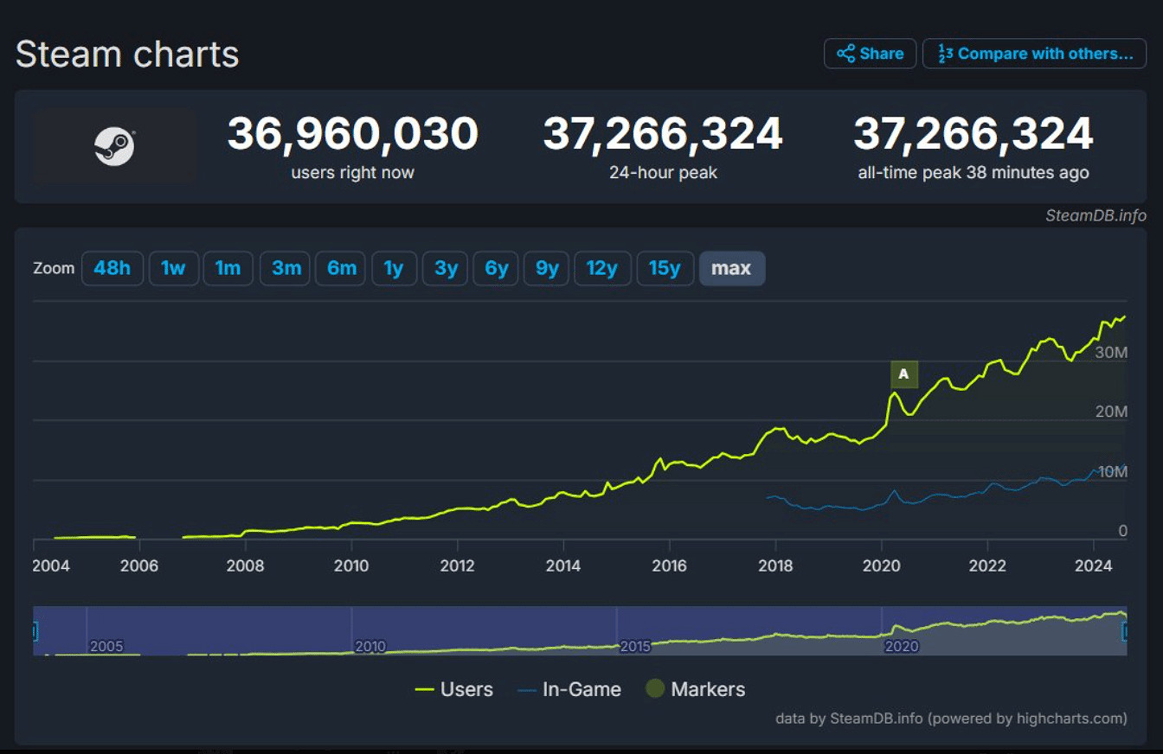Set zoom to 48h
This screenshot has width=1163, height=754.
coord(112,268)
